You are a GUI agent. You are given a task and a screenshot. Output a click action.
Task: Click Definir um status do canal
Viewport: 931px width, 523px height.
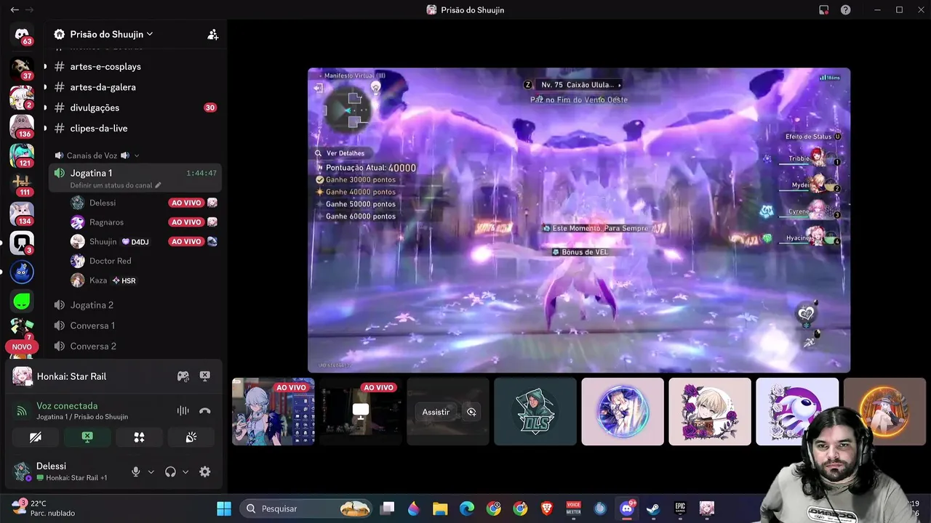coord(115,185)
